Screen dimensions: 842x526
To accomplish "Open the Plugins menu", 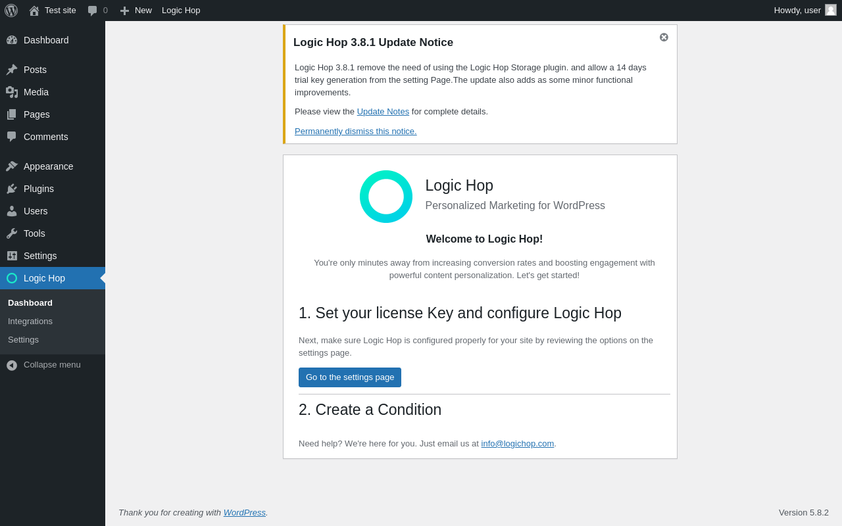I will [x=53, y=189].
